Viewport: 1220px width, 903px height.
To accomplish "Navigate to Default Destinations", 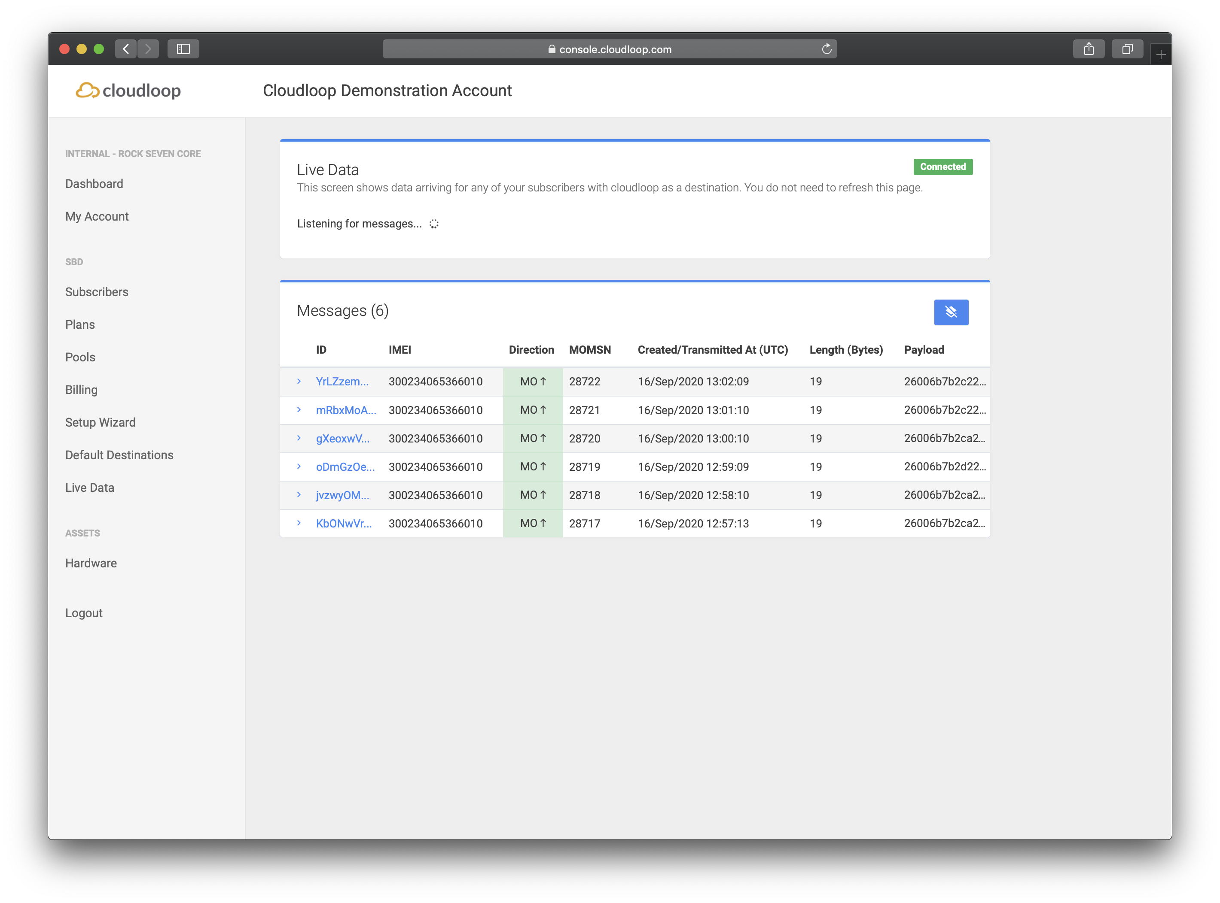I will click(119, 455).
